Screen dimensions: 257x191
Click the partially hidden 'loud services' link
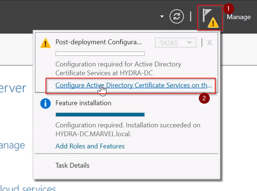28,188
